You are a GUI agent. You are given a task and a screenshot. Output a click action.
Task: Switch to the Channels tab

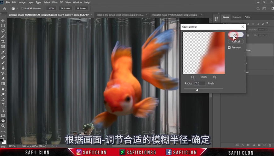pyautogui.click(x=237, y=17)
